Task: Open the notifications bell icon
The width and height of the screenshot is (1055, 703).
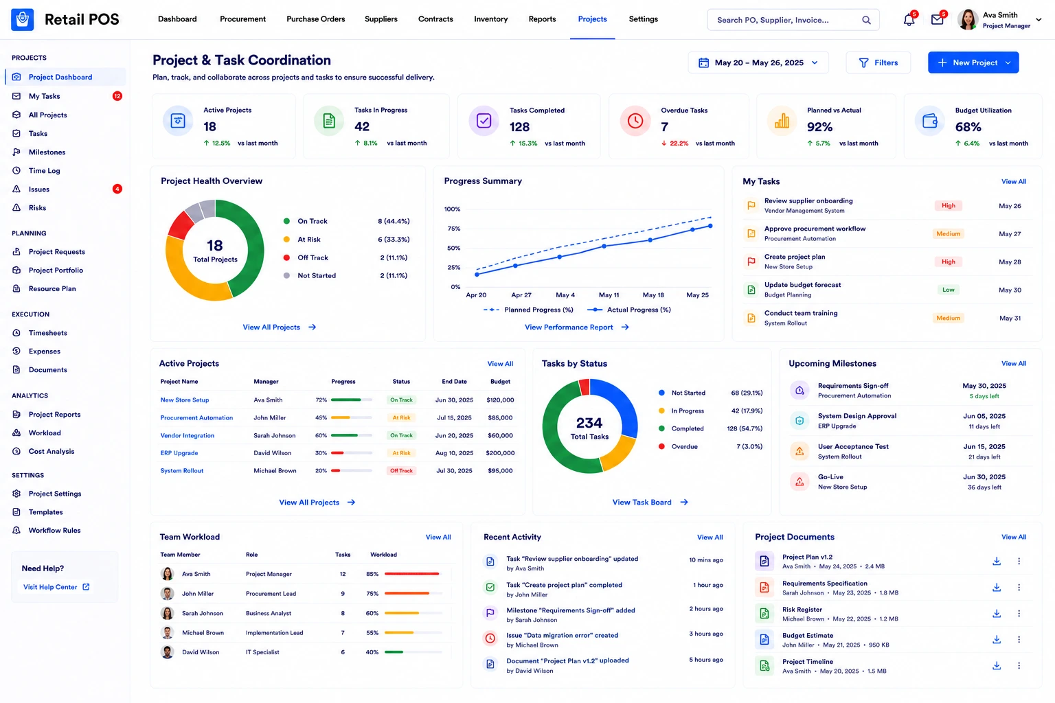Action: (x=909, y=20)
